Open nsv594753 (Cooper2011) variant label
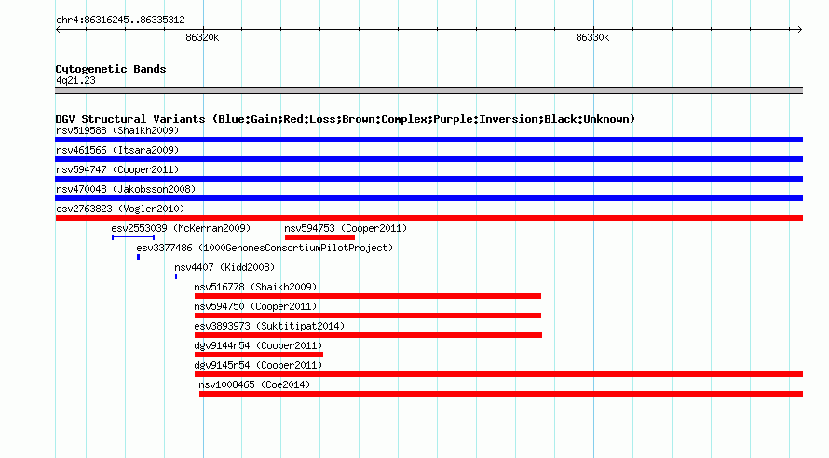 346,228
